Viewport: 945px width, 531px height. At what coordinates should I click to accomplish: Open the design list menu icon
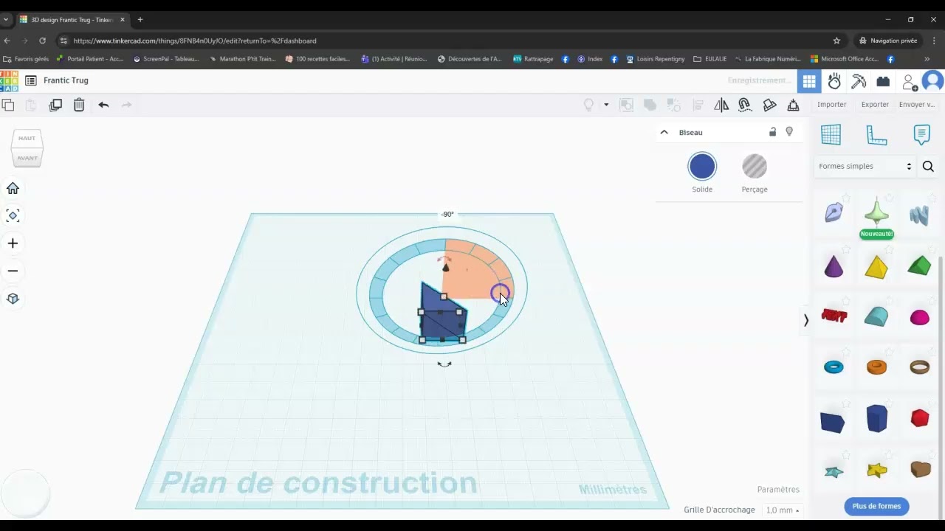pos(30,80)
